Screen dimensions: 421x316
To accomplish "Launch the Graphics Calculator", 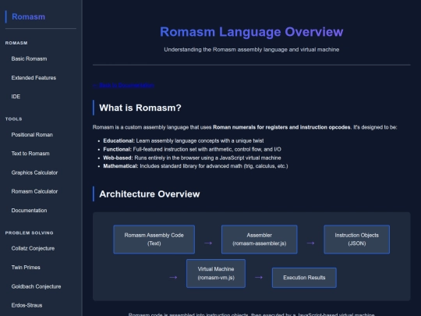I will point(34,172).
